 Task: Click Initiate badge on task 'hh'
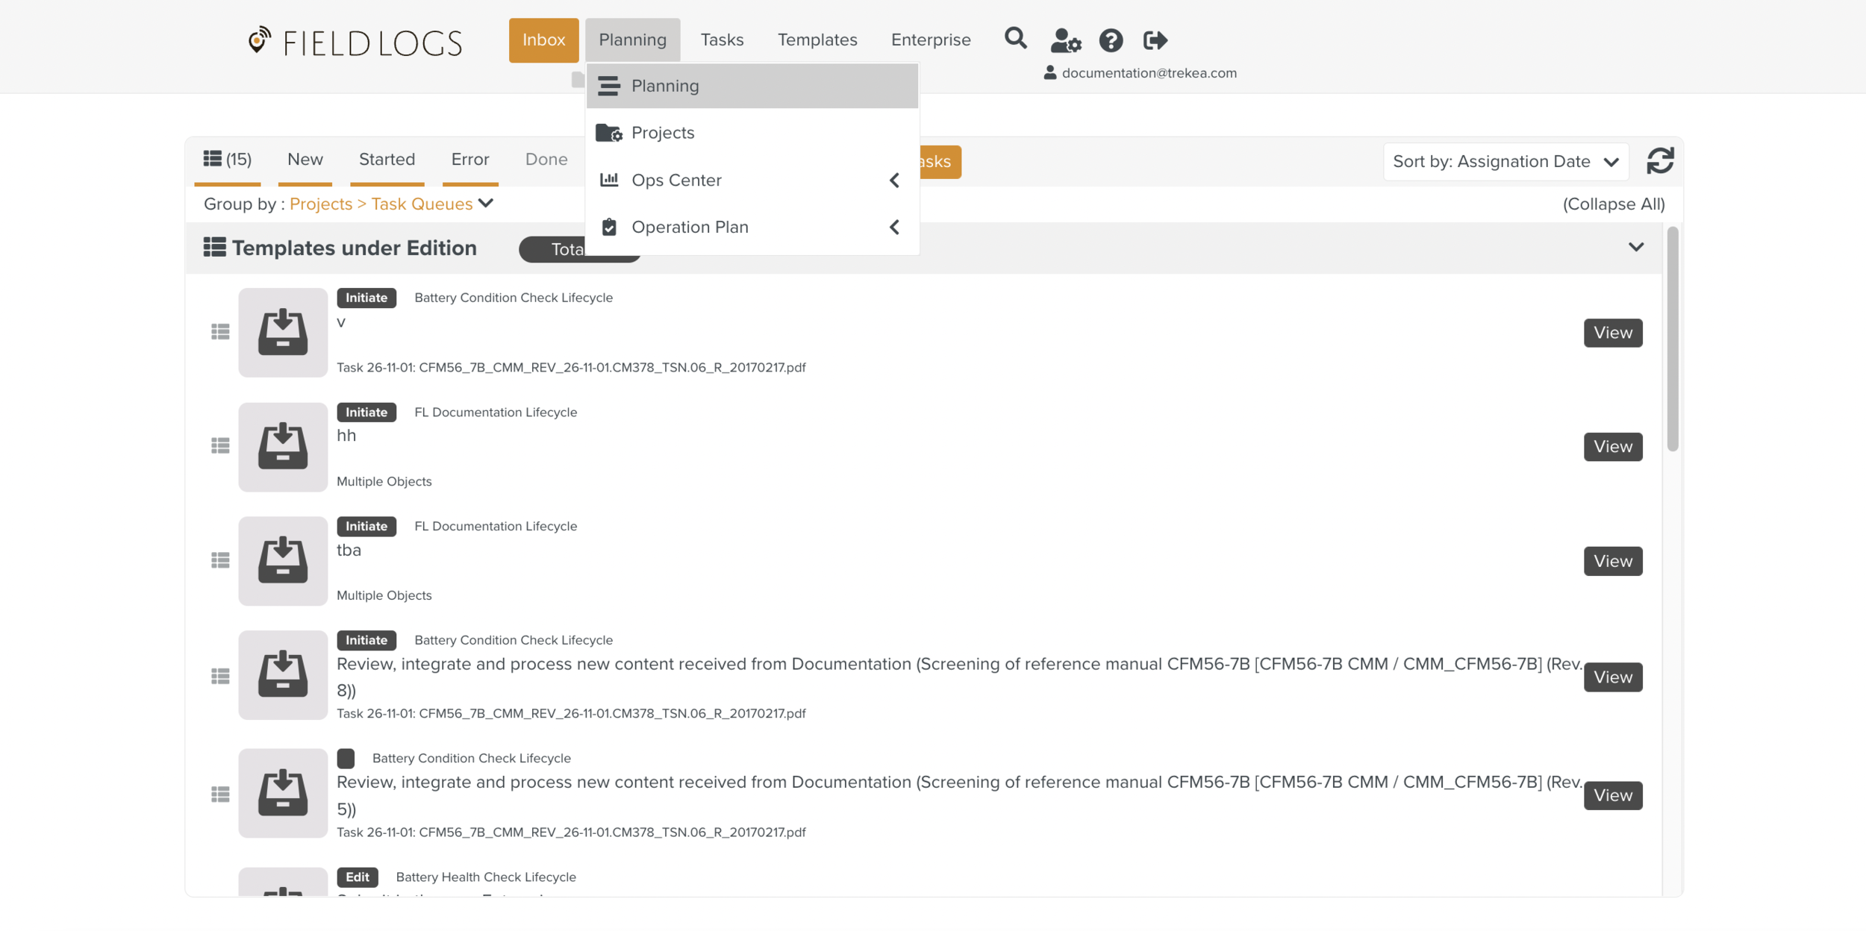pyautogui.click(x=366, y=413)
